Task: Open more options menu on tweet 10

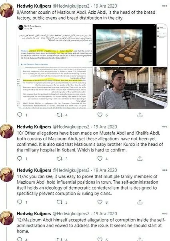Action: point(165,127)
